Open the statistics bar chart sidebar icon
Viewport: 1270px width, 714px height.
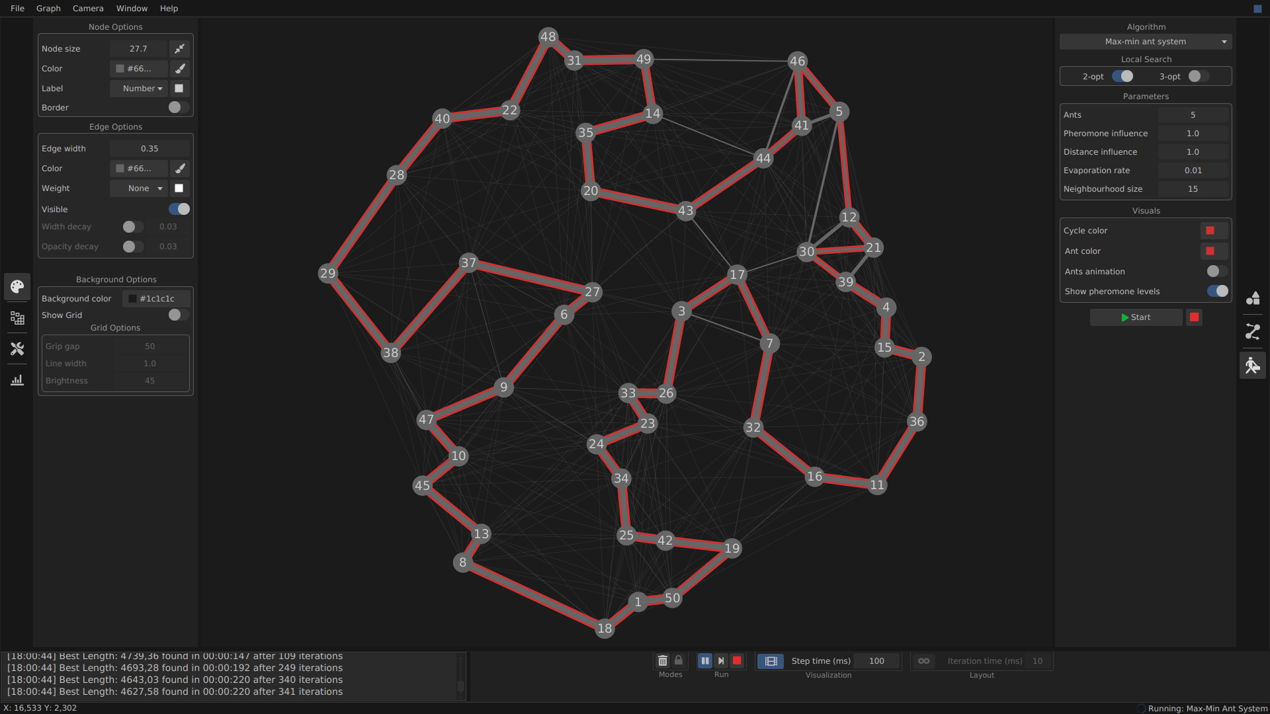(x=17, y=380)
